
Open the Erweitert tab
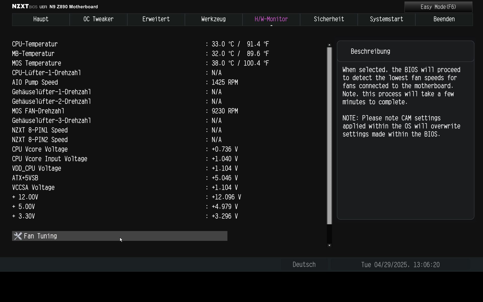coord(156,19)
